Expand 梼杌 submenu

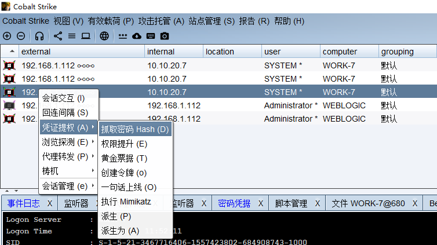pyautogui.click(x=68, y=171)
